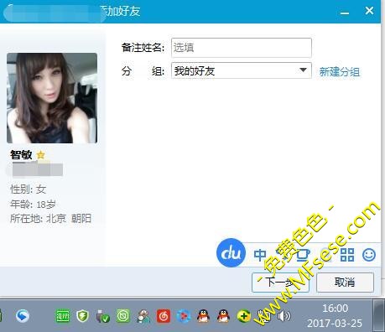Click the green shield security tray icon

click(x=82, y=316)
